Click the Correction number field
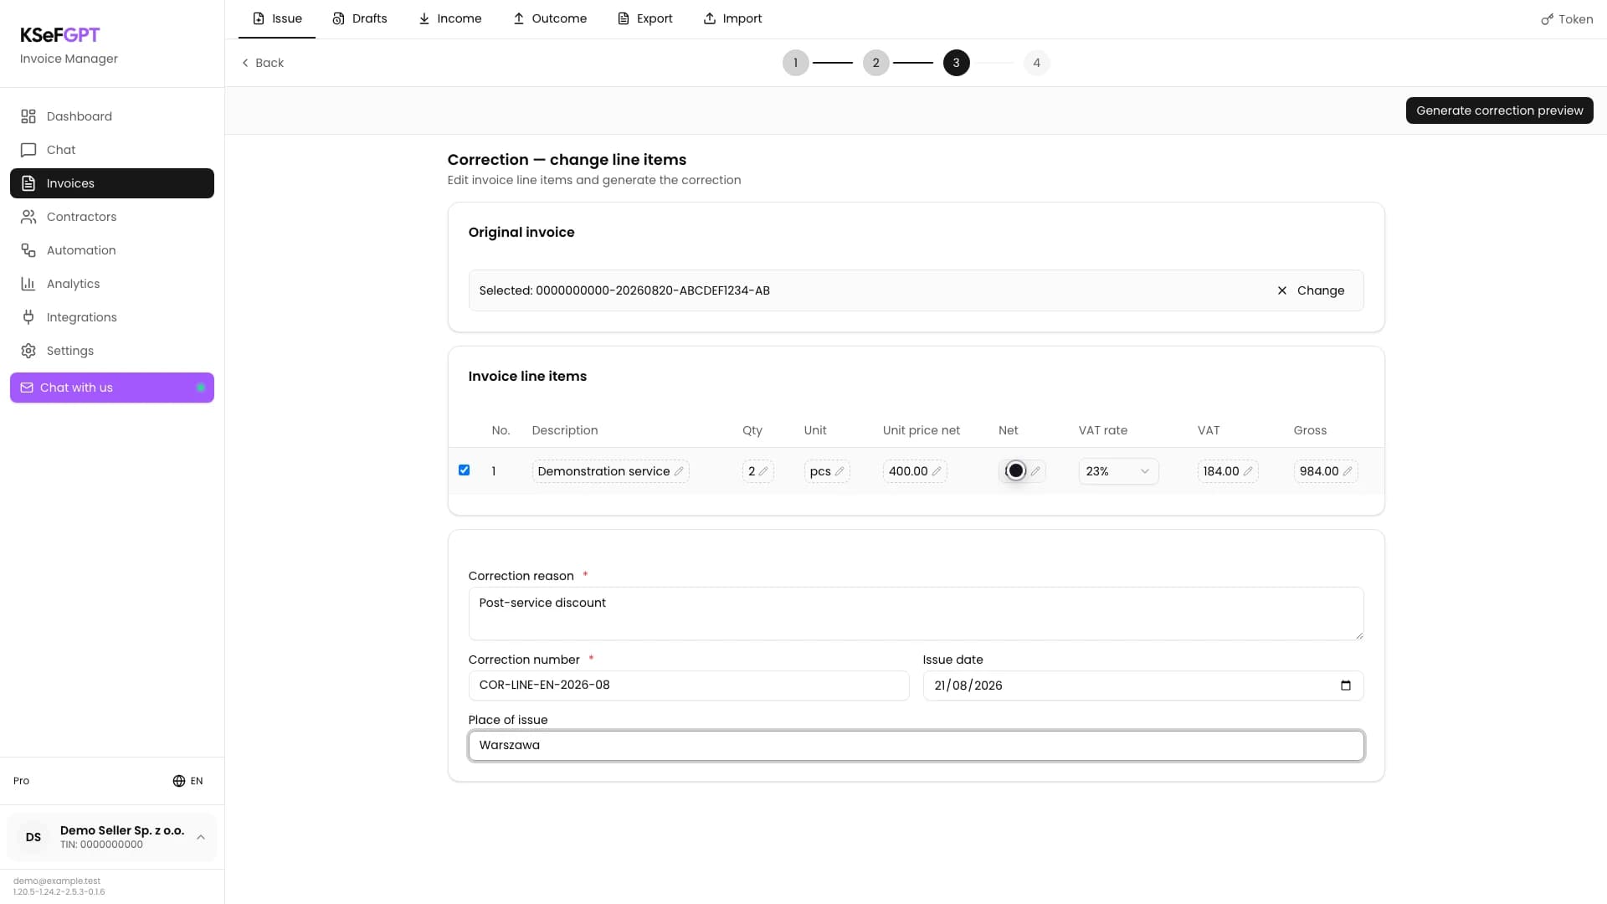Viewport: 1607px width, 904px height. [689, 686]
